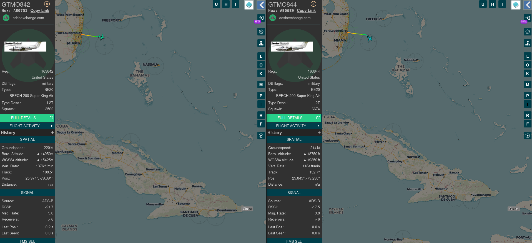Viewport: 532px width, 243px height.
Task: Click the SIGNAL header in the GTMO844 panel
Action: [x=294, y=193]
